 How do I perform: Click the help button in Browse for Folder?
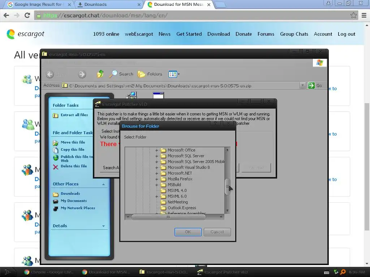tap(215, 124)
